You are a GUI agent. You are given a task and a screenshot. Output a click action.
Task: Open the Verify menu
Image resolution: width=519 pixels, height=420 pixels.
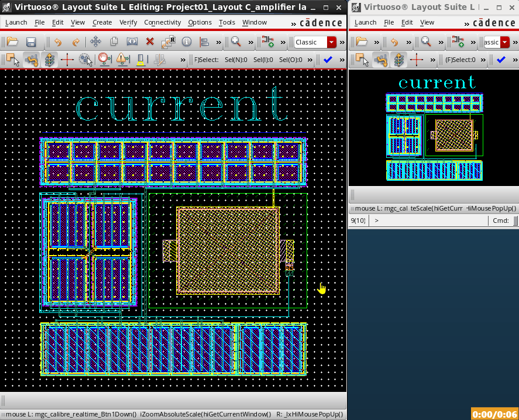(x=128, y=22)
